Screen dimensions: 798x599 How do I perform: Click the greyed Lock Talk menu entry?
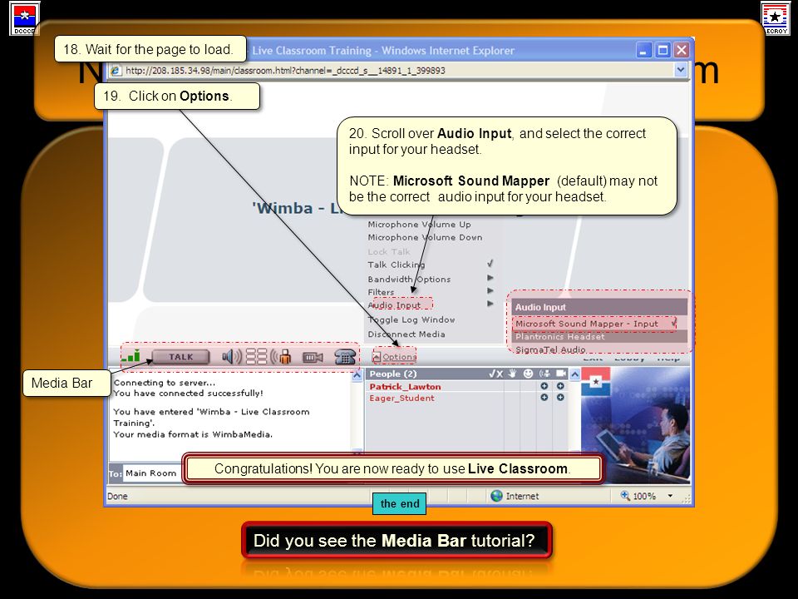(x=389, y=251)
